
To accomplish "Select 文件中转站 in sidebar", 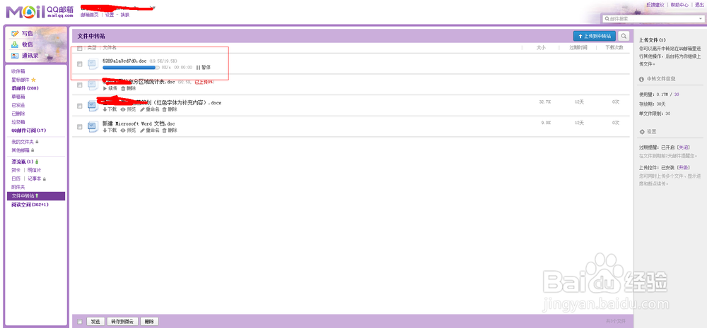I will [36, 196].
